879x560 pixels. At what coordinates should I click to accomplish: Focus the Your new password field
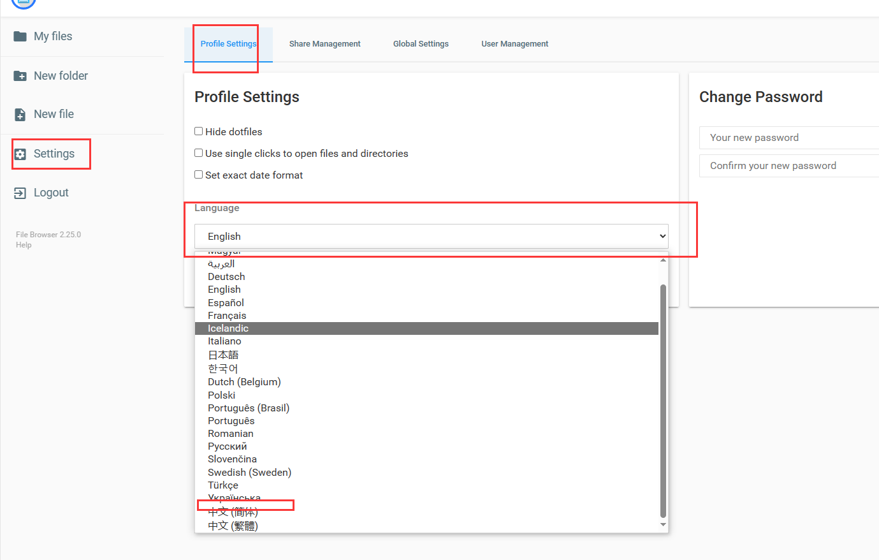coord(789,138)
